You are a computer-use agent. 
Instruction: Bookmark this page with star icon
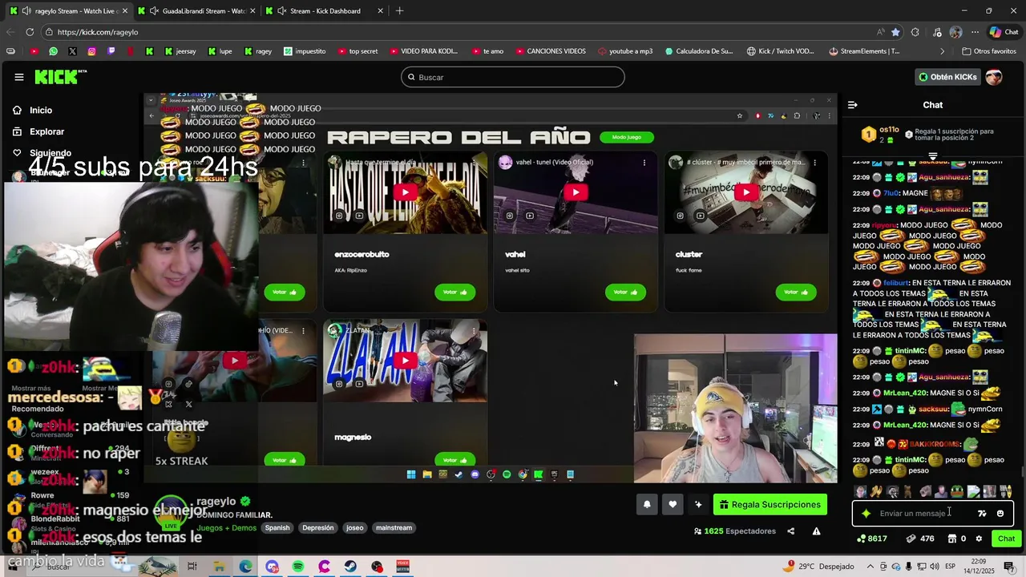(895, 32)
